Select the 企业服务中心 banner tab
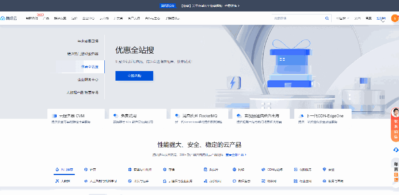This screenshot has width=399, height=195. pos(88,80)
